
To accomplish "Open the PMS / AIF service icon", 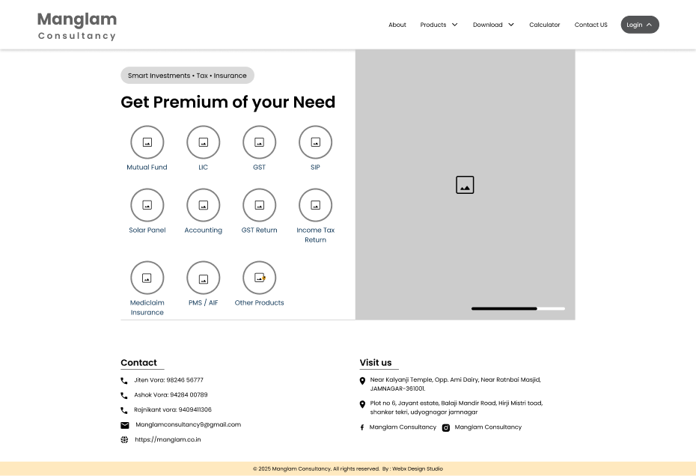I will (x=204, y=278).
